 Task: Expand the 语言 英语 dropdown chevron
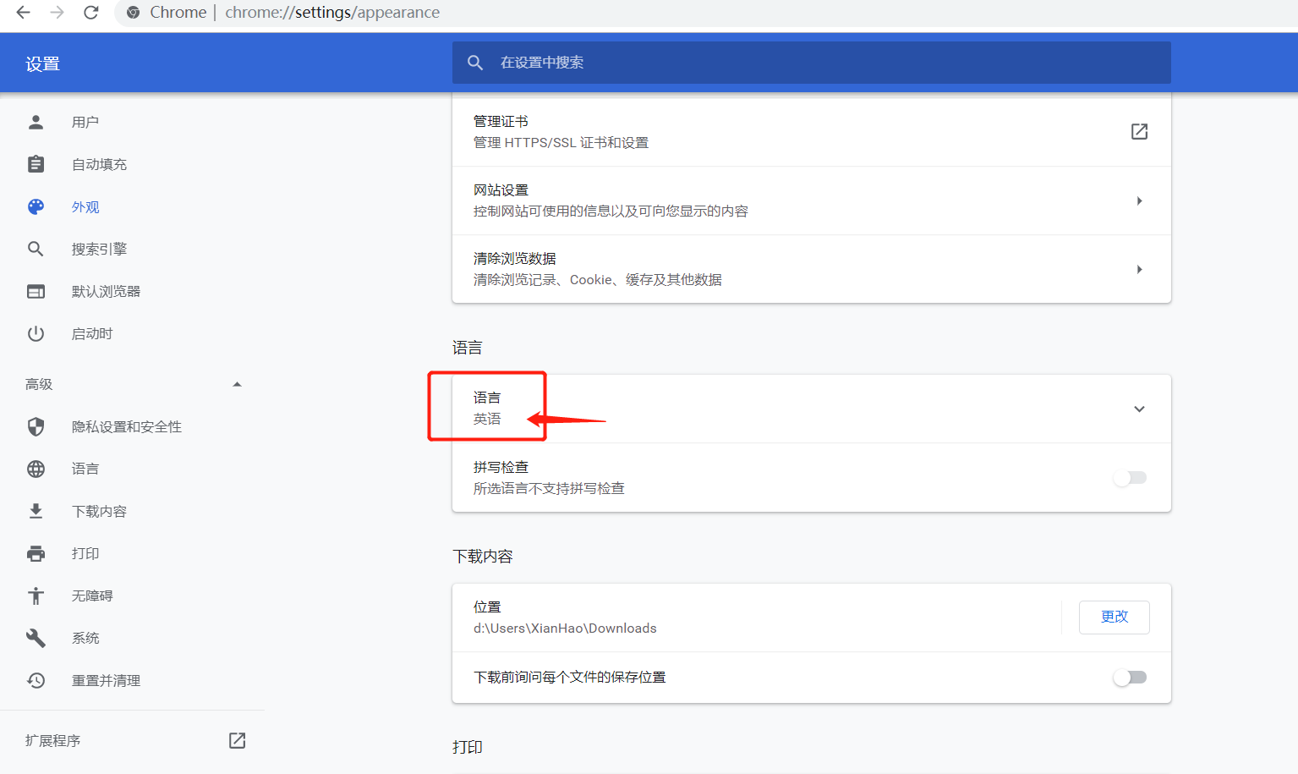(1139, 409)
